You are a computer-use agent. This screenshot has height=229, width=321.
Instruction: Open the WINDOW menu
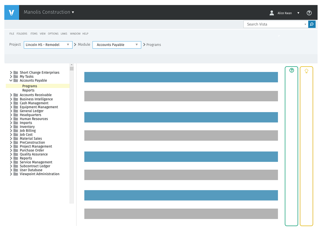click(75, 34)
